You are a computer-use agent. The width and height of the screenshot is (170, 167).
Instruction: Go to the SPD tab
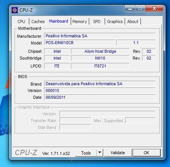pos(97,21)
